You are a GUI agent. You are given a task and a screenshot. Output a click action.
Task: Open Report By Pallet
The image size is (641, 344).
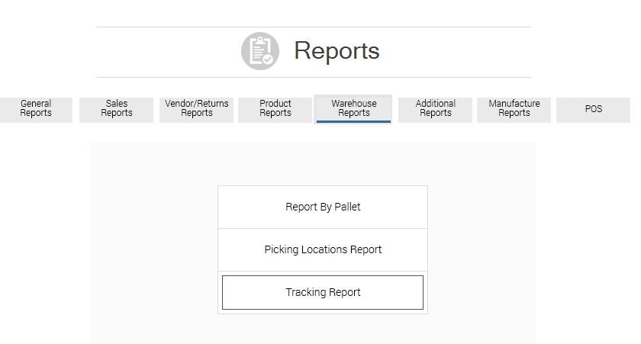pyautogui.click(x=323, y=207)
